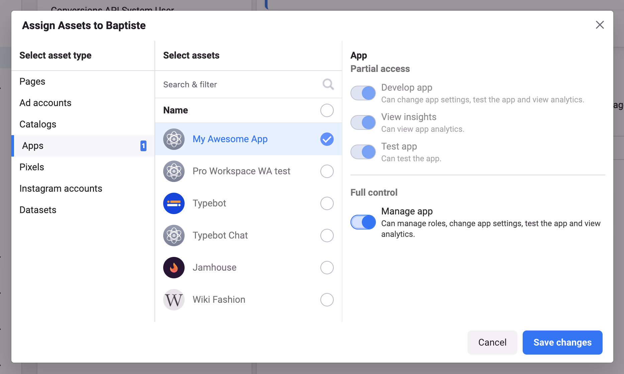The height and width of the screenshot is (374, 624).
Task: Close the Assign Assets dialog
Action: click(600, 25)
